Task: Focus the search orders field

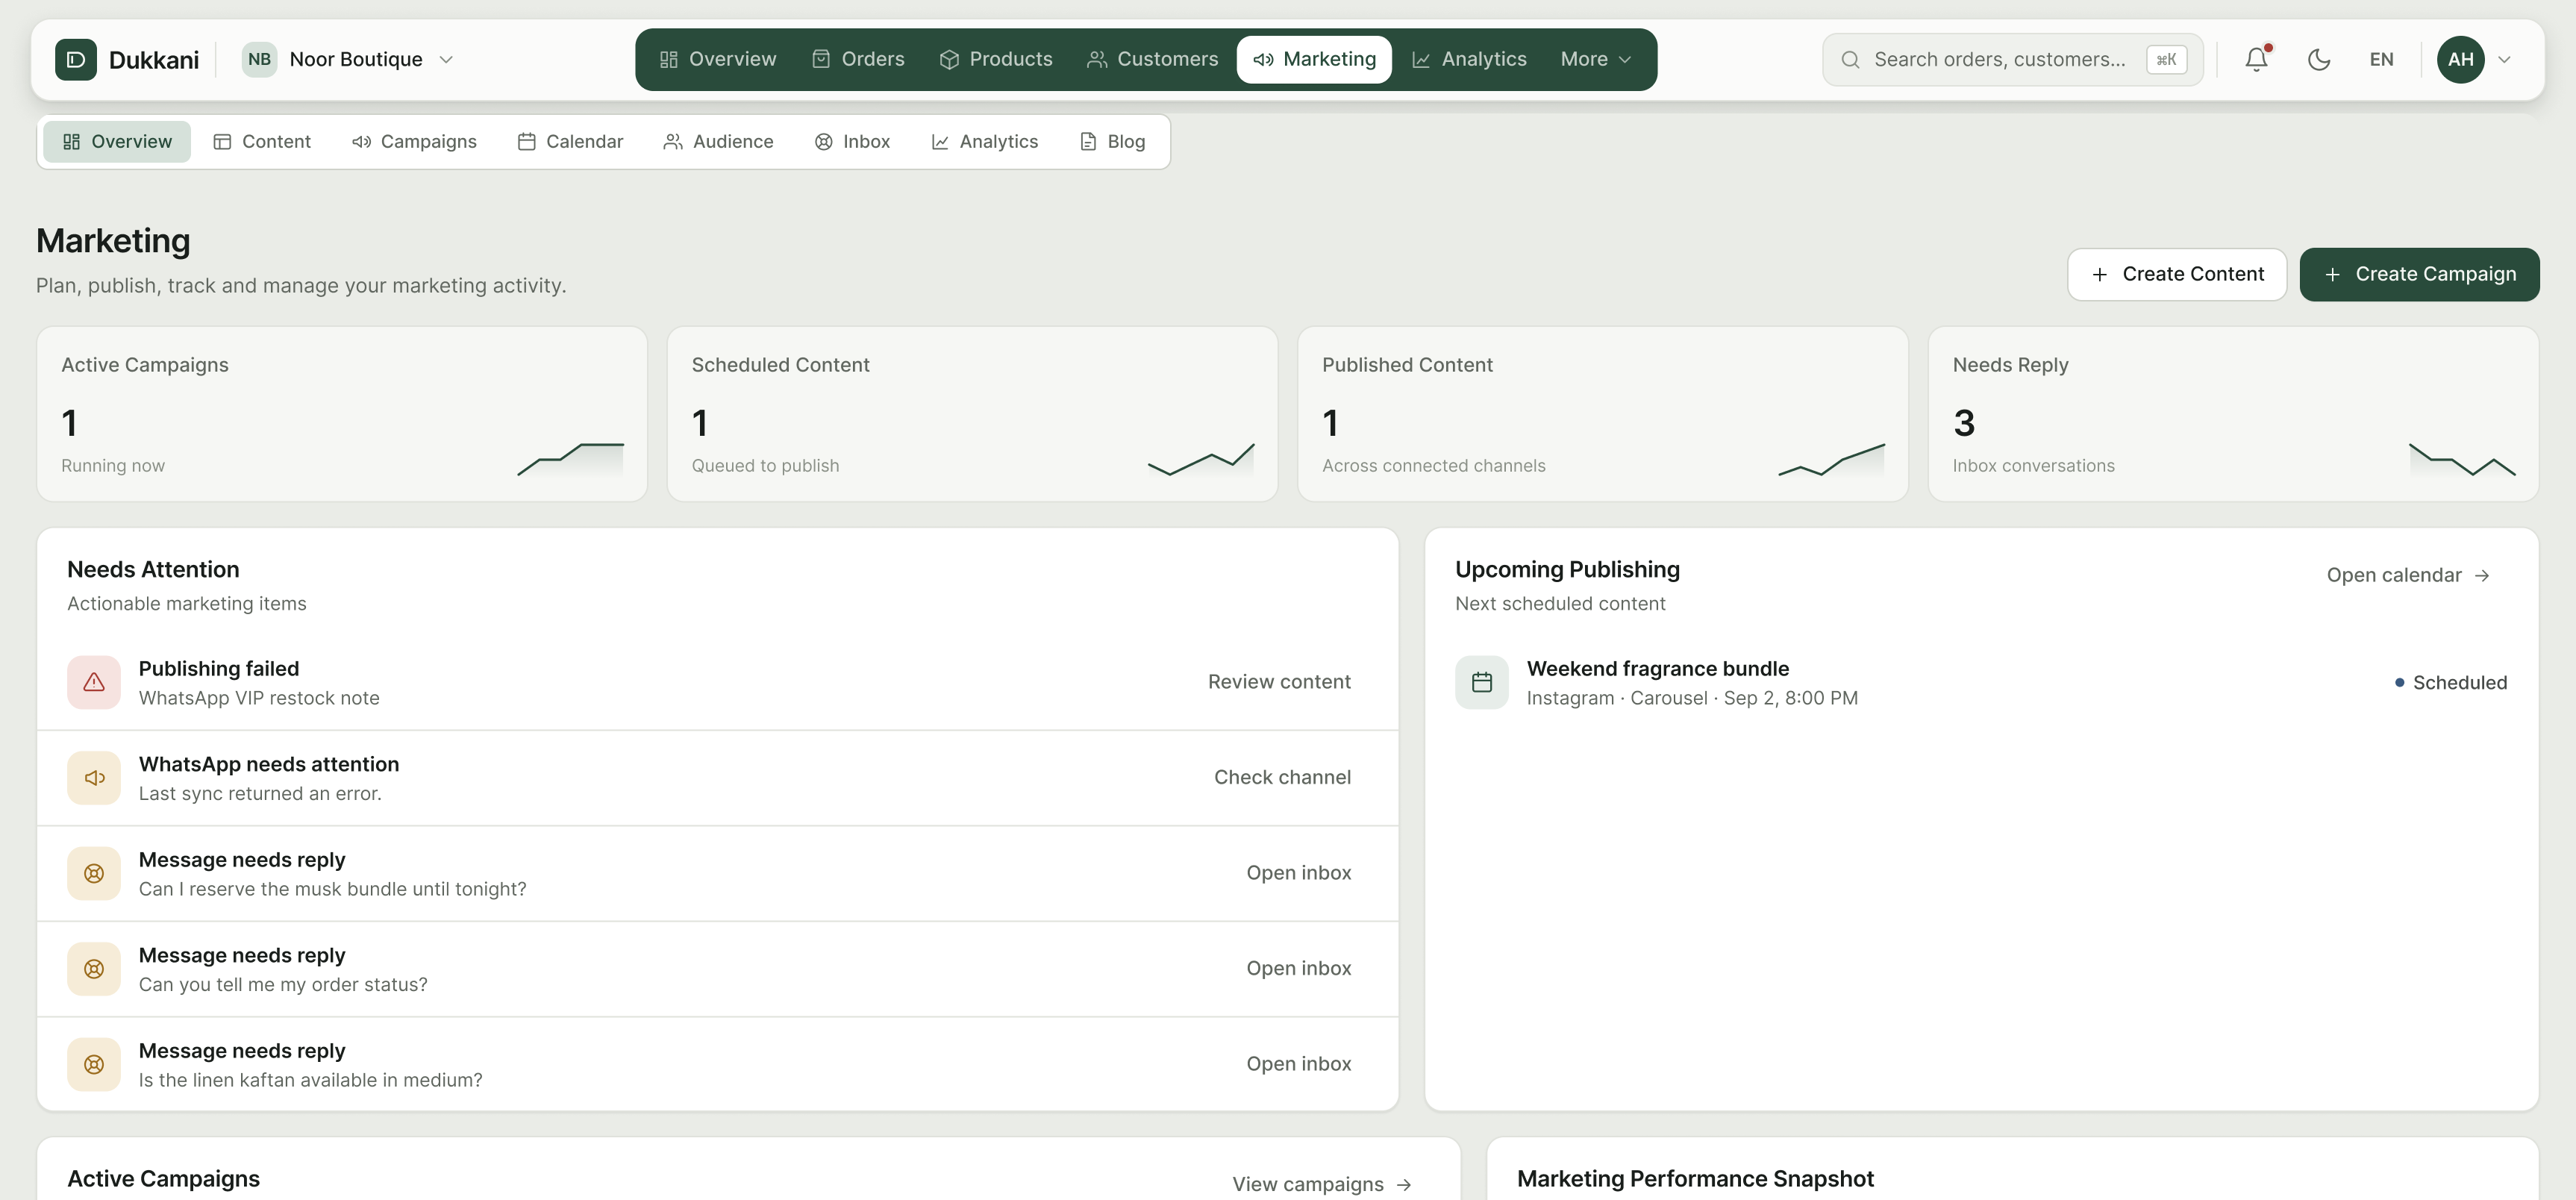Action: (x=2013, y=59)
